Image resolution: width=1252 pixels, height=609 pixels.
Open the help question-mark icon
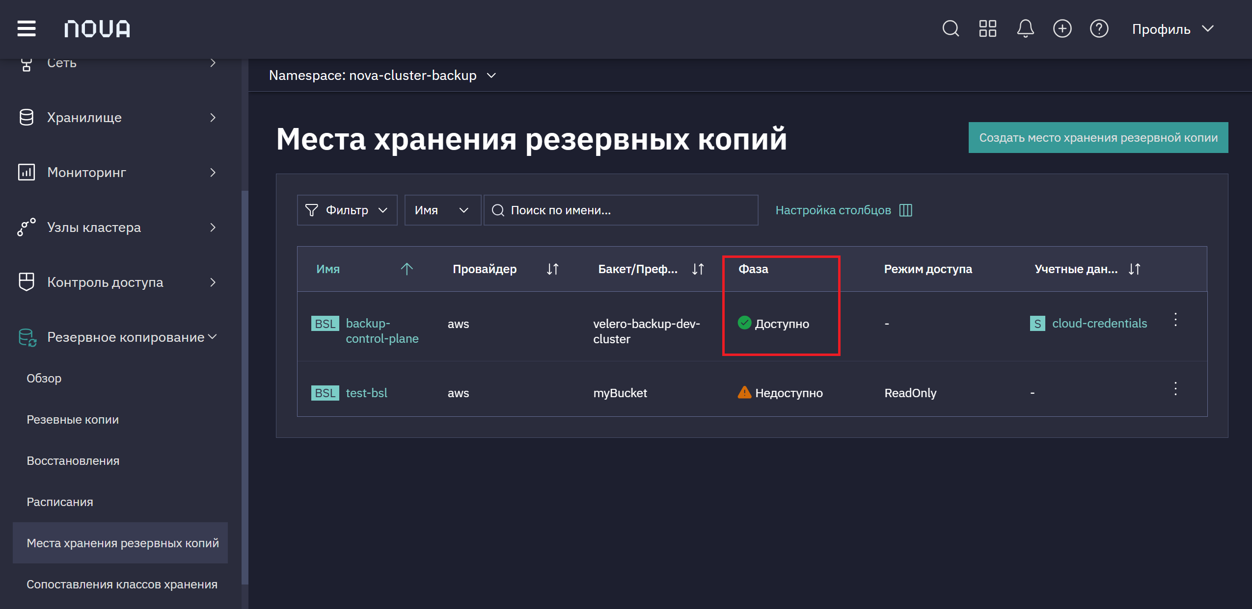[1099, 28]
